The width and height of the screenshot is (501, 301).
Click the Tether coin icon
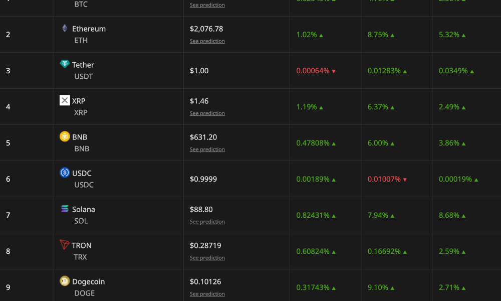point(65,65)
